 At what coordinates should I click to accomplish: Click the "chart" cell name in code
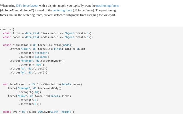[x=5, y=29]
